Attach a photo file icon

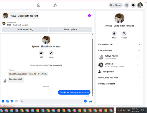pyautogui.click(x=7, y=101)
